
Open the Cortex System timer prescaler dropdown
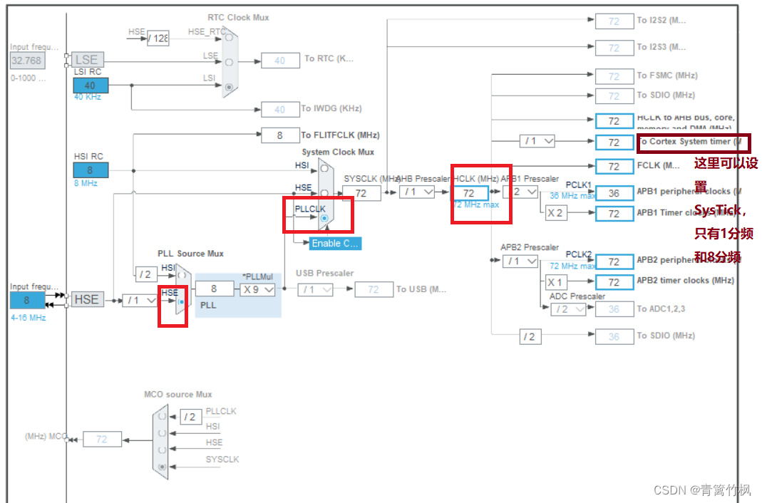coord(537,140)
